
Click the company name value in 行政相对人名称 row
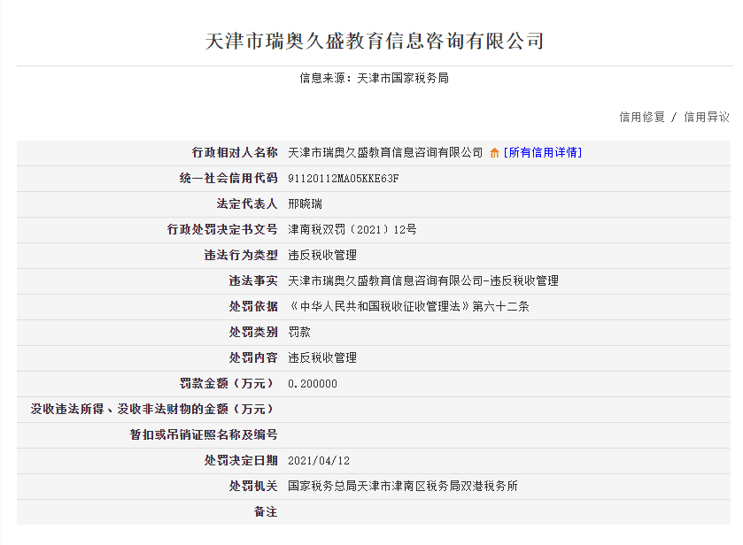[x=385, y=152]
